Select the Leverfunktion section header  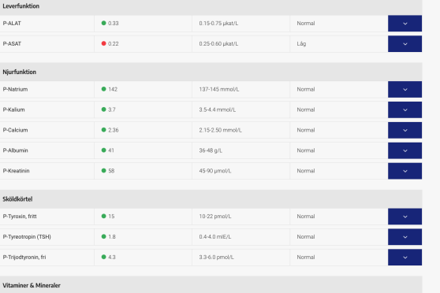tap(21, 6)
